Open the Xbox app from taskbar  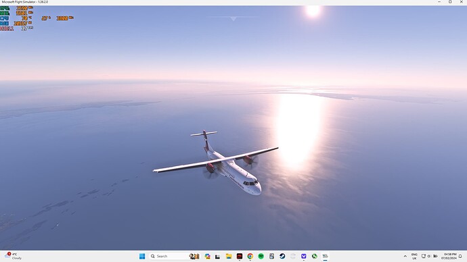tap(315, 256)
